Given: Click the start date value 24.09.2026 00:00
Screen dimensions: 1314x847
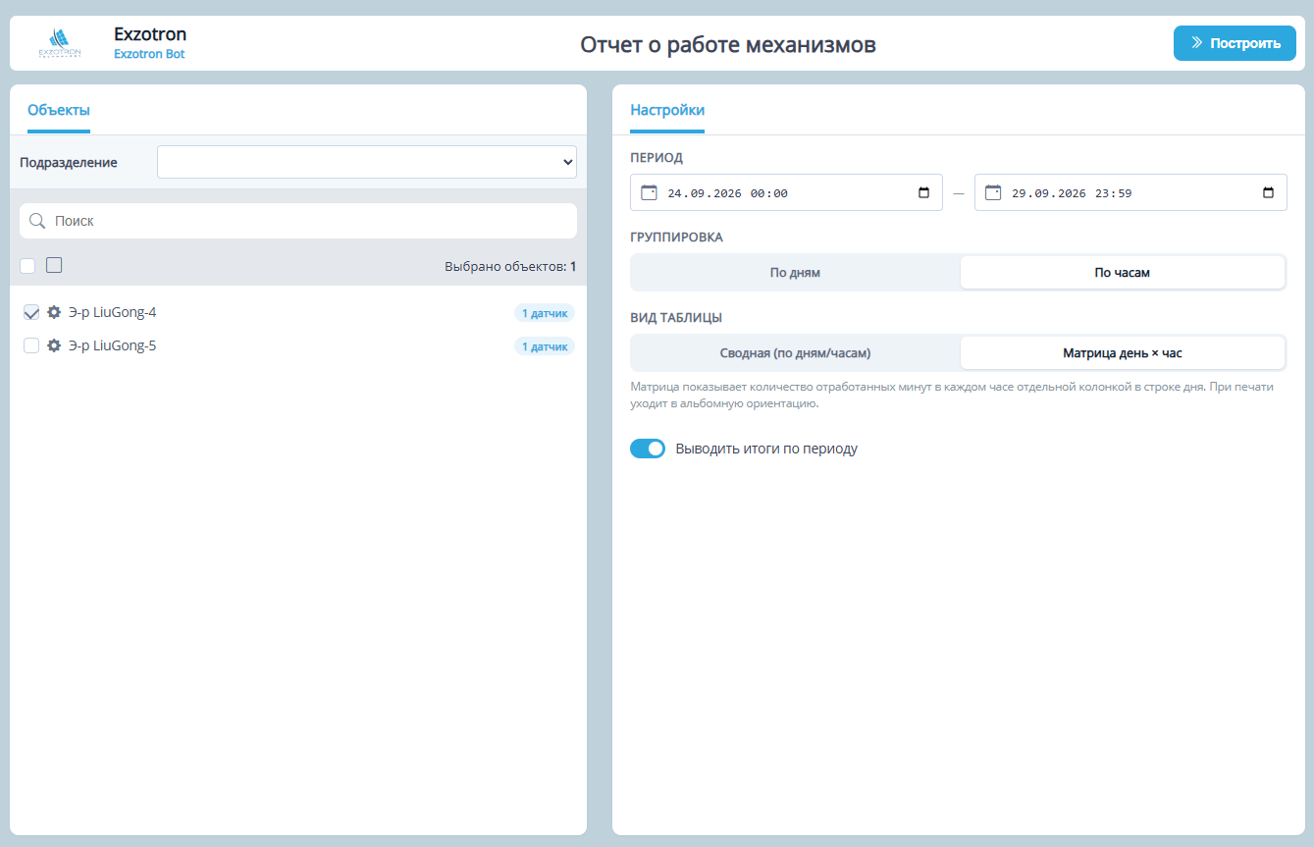Looking at the screenshot, I should (x=727, y=193).
